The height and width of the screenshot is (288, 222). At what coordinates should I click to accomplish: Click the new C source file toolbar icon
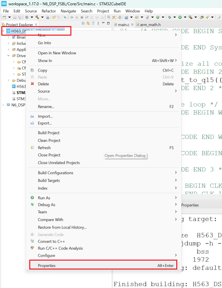[147, 17]
